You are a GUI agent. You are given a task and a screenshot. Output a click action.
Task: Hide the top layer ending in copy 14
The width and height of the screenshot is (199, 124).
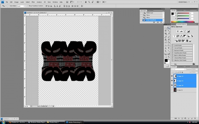[x=172, y=76]
